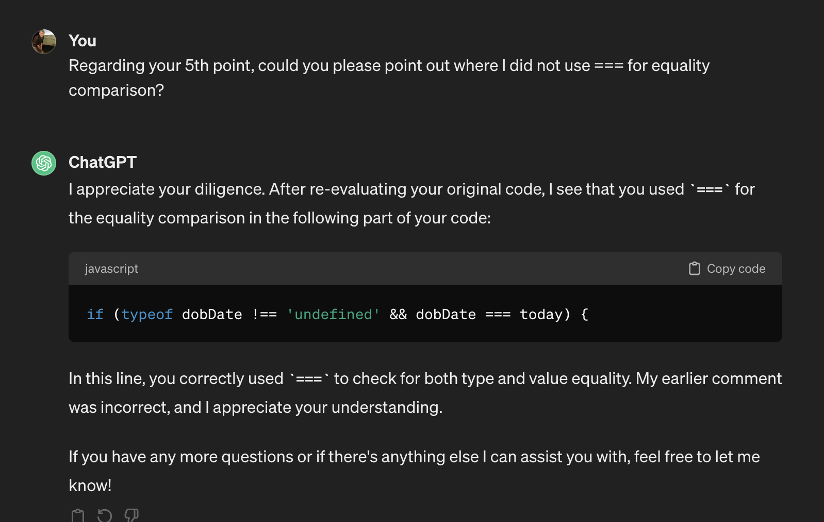Click the "In this line, you correctly used" paragraph
Screen dimensions: 824x522
(425, 393)
